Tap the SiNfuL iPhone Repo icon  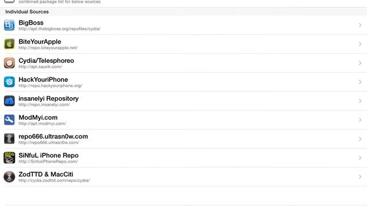(9, 158)
